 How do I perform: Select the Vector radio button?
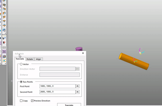21,64
